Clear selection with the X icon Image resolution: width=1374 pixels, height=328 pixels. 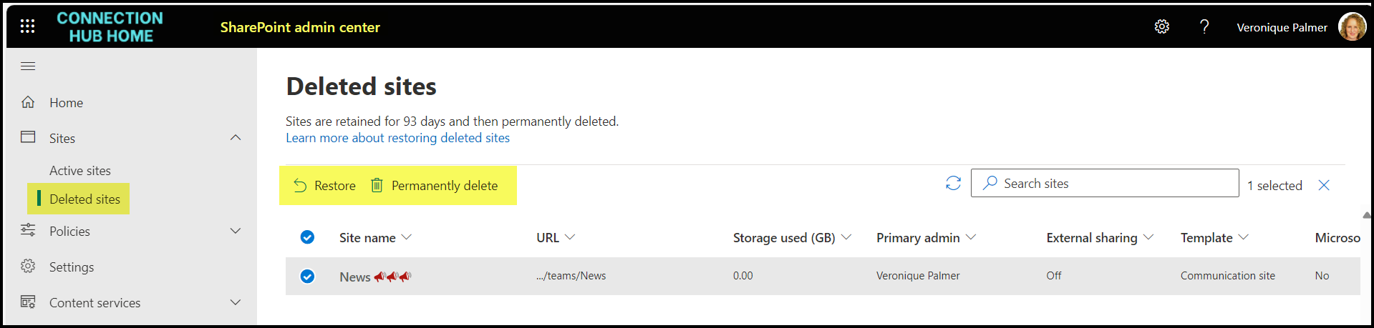tap(1324, 186)
